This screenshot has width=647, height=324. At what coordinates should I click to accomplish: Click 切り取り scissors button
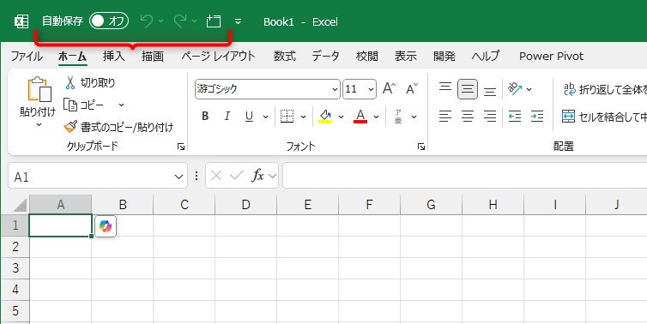tap(90, 83)
